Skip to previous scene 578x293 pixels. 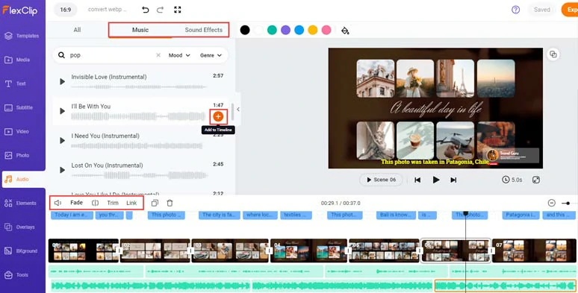click(x=417, y=180)
